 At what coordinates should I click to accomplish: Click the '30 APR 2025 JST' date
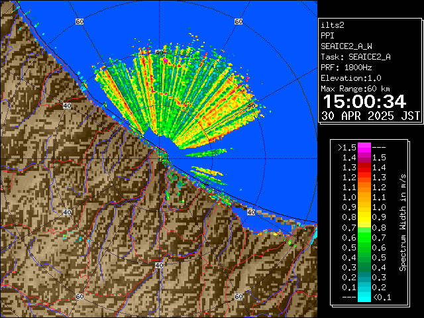click(371, 116)
